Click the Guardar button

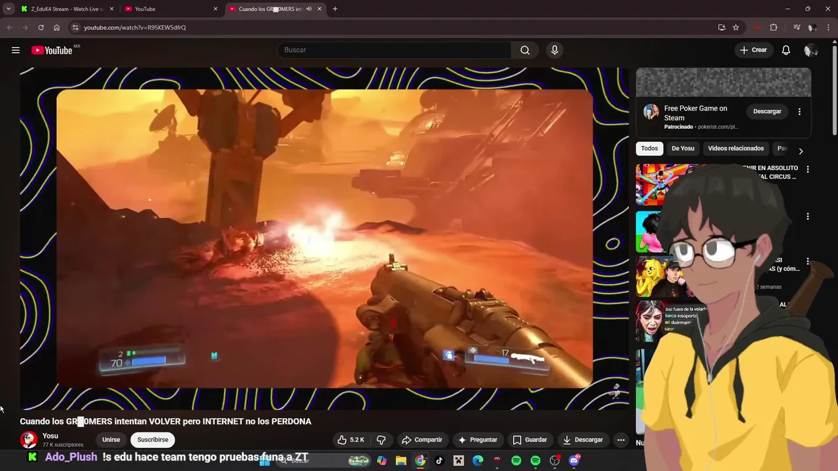[530, 440]
